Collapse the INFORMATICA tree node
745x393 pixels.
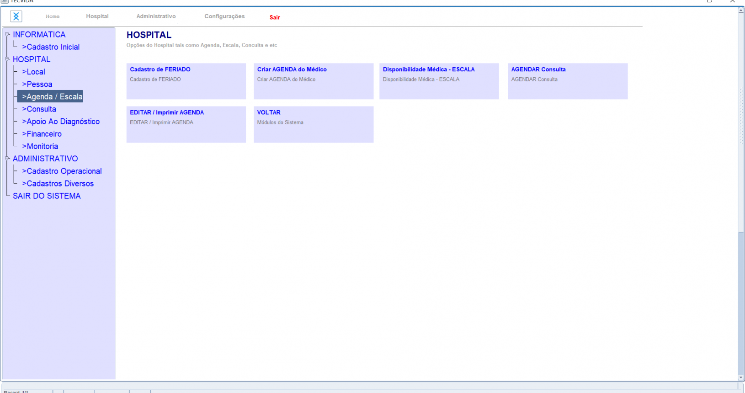tap(7, 34)
